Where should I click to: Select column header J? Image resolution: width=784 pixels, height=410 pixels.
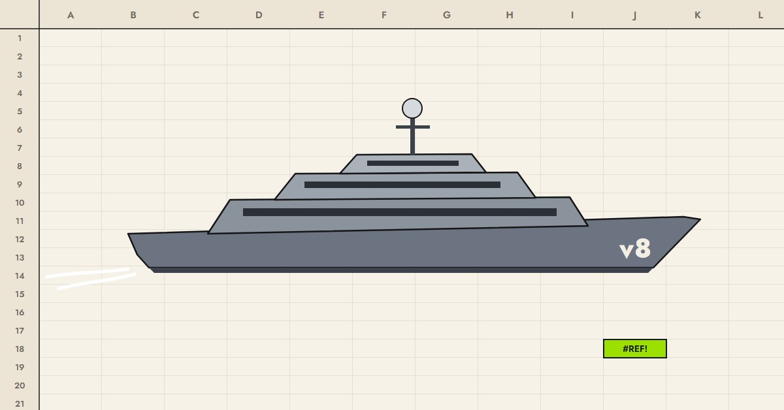click(x=635, y=14)
